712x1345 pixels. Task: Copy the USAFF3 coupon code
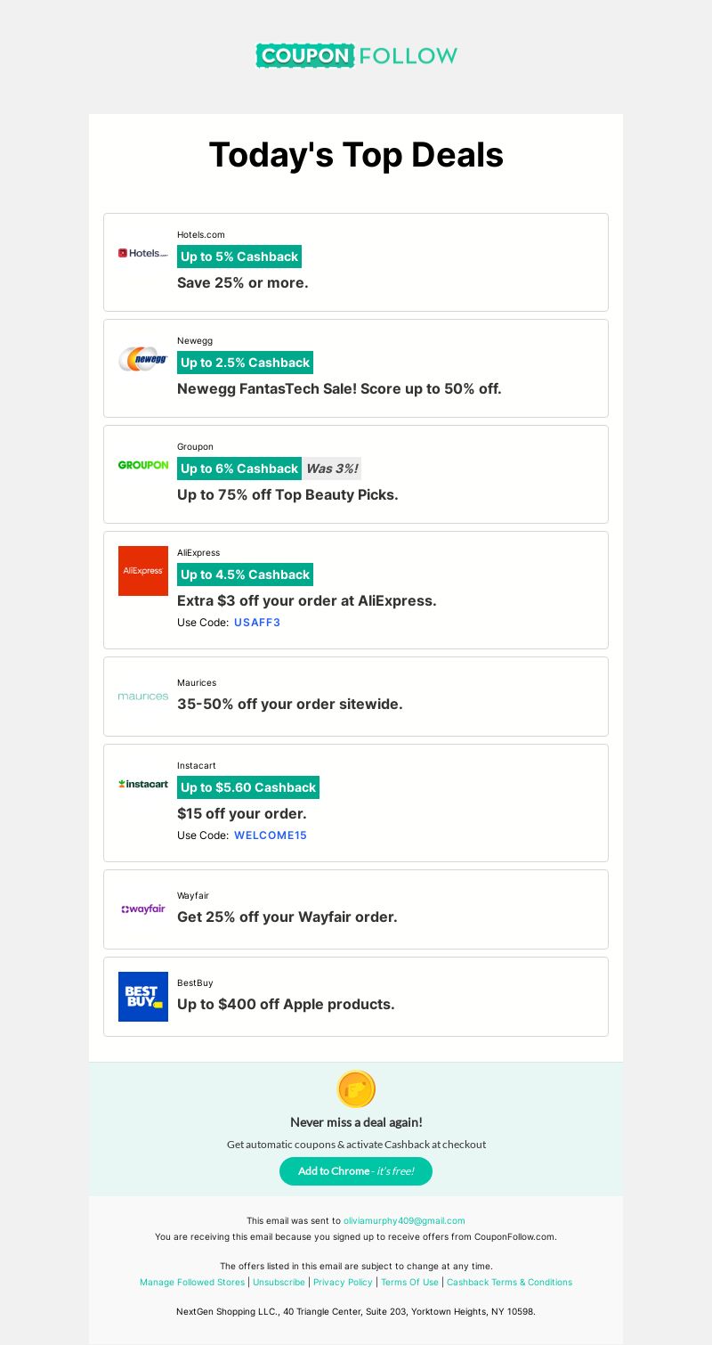[x=257, y=623]
